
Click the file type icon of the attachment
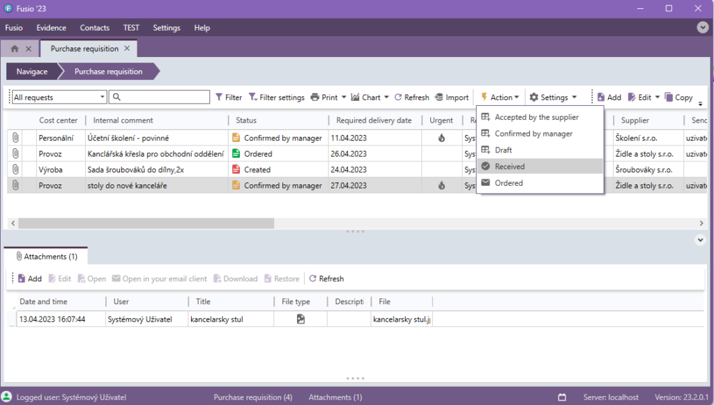pos(301,319)
